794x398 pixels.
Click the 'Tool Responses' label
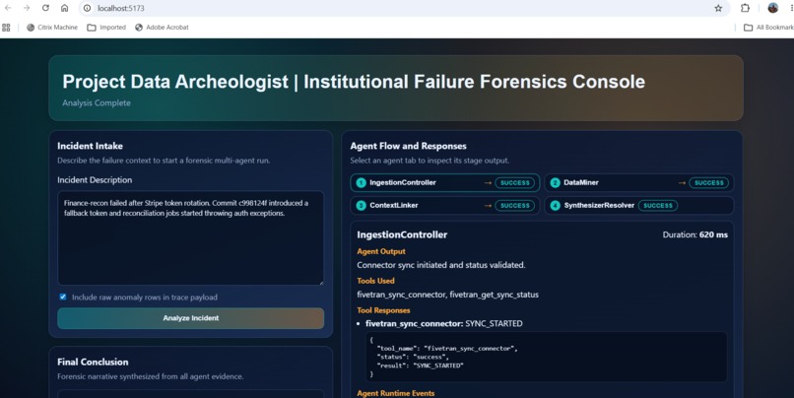(x=383, y=310)
